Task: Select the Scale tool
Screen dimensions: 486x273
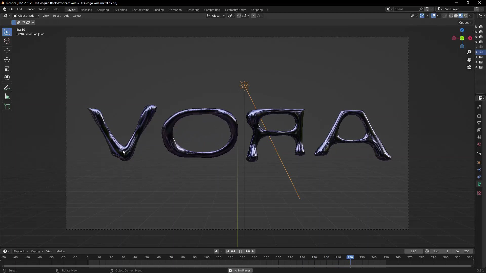Action: [7, 69]
